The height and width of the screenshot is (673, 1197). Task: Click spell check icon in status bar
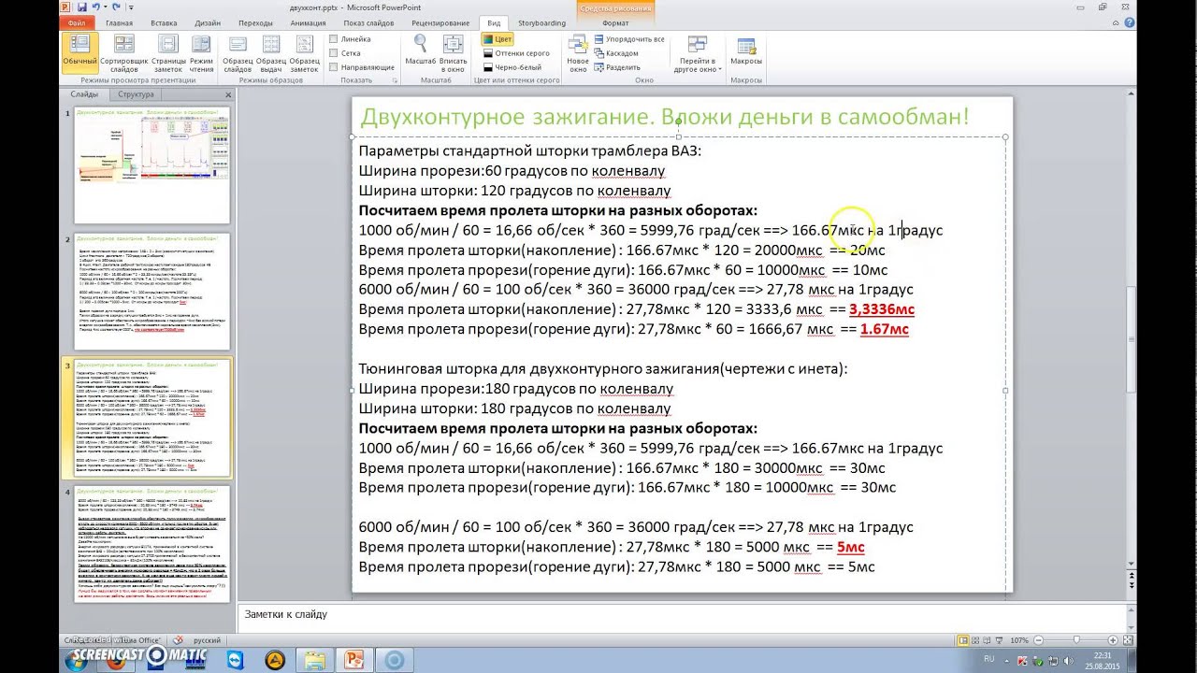pos(178,640)
